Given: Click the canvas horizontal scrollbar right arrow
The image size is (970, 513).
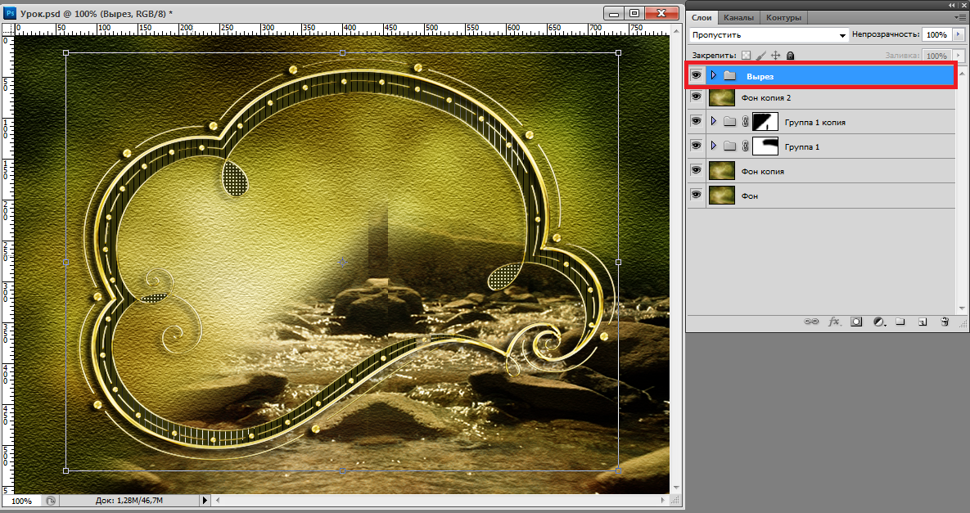Looking at the screenshot, I should tap(662, 501).
